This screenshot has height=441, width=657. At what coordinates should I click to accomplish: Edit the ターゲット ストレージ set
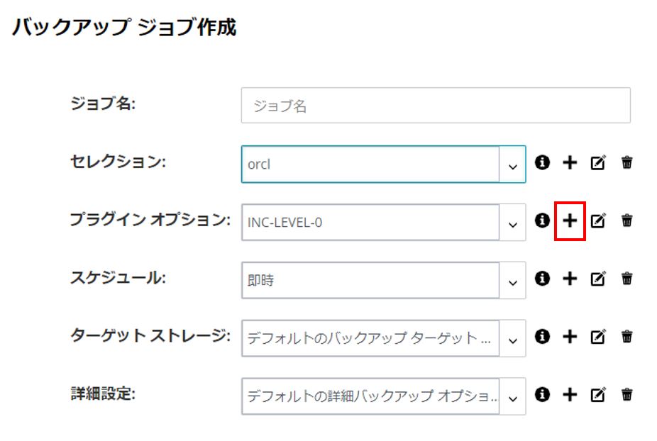pos(598,337)
